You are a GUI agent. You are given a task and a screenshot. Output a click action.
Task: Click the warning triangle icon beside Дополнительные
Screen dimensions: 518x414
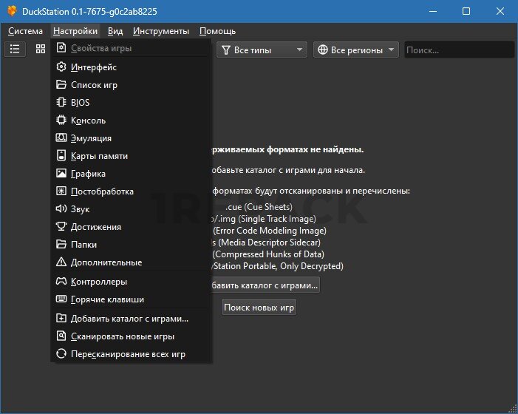(x=61, y=262)
